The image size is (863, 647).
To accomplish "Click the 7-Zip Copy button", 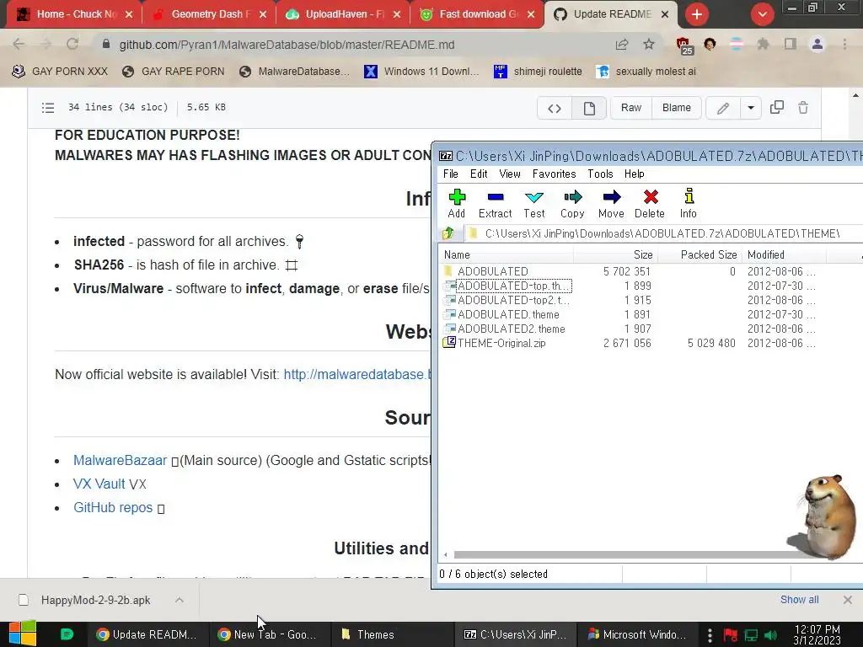I will coord(572,204).
